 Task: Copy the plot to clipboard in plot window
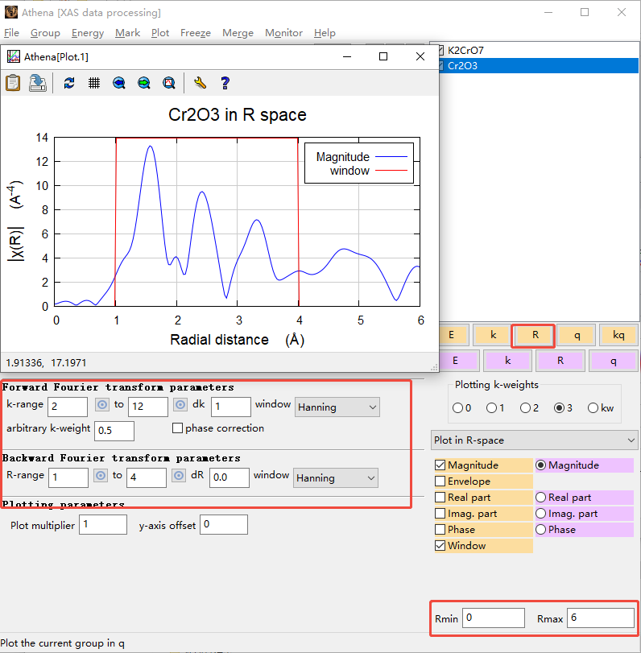(x=14, y=83)
